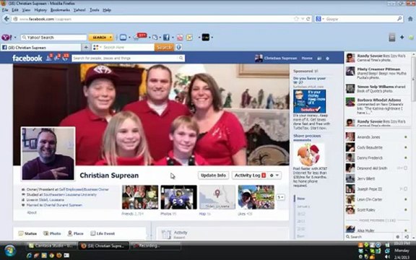Open the Tools menu
Image resolution: width=416 pixels, height=260 pixels.
coord(94,10)
